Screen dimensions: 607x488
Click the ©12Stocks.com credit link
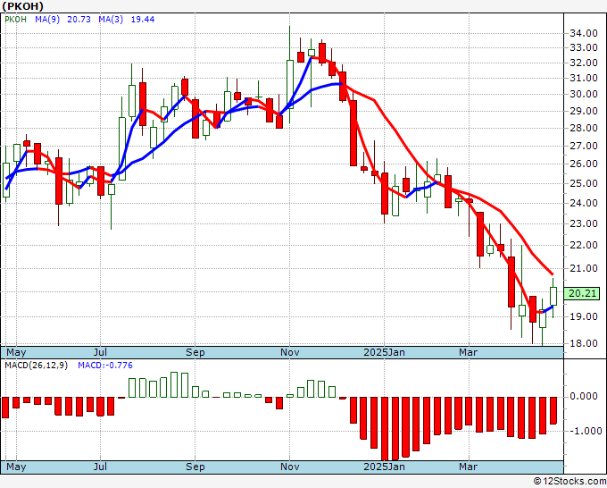[570, 481]
